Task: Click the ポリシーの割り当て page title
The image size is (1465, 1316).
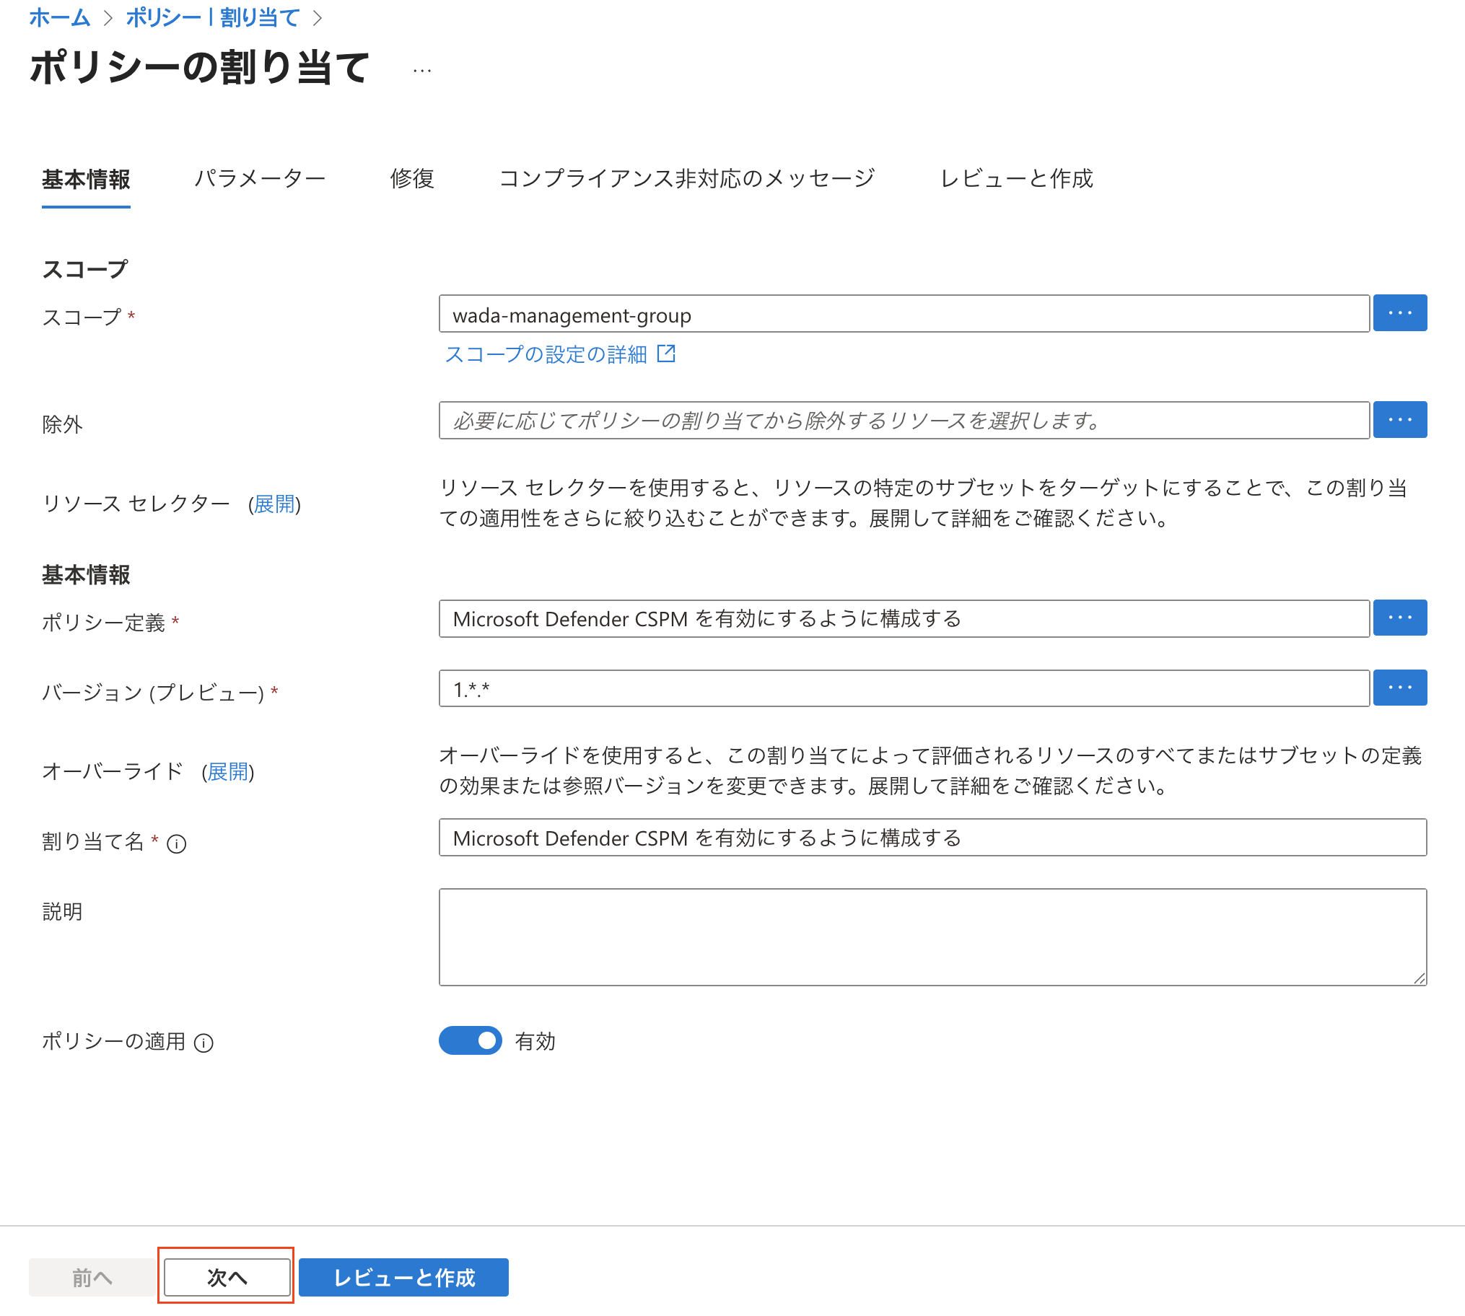Action: [x=201, y=67]
